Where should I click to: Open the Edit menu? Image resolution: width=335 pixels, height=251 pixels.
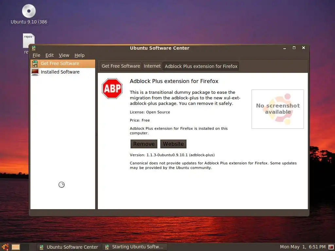coord(49,55)
